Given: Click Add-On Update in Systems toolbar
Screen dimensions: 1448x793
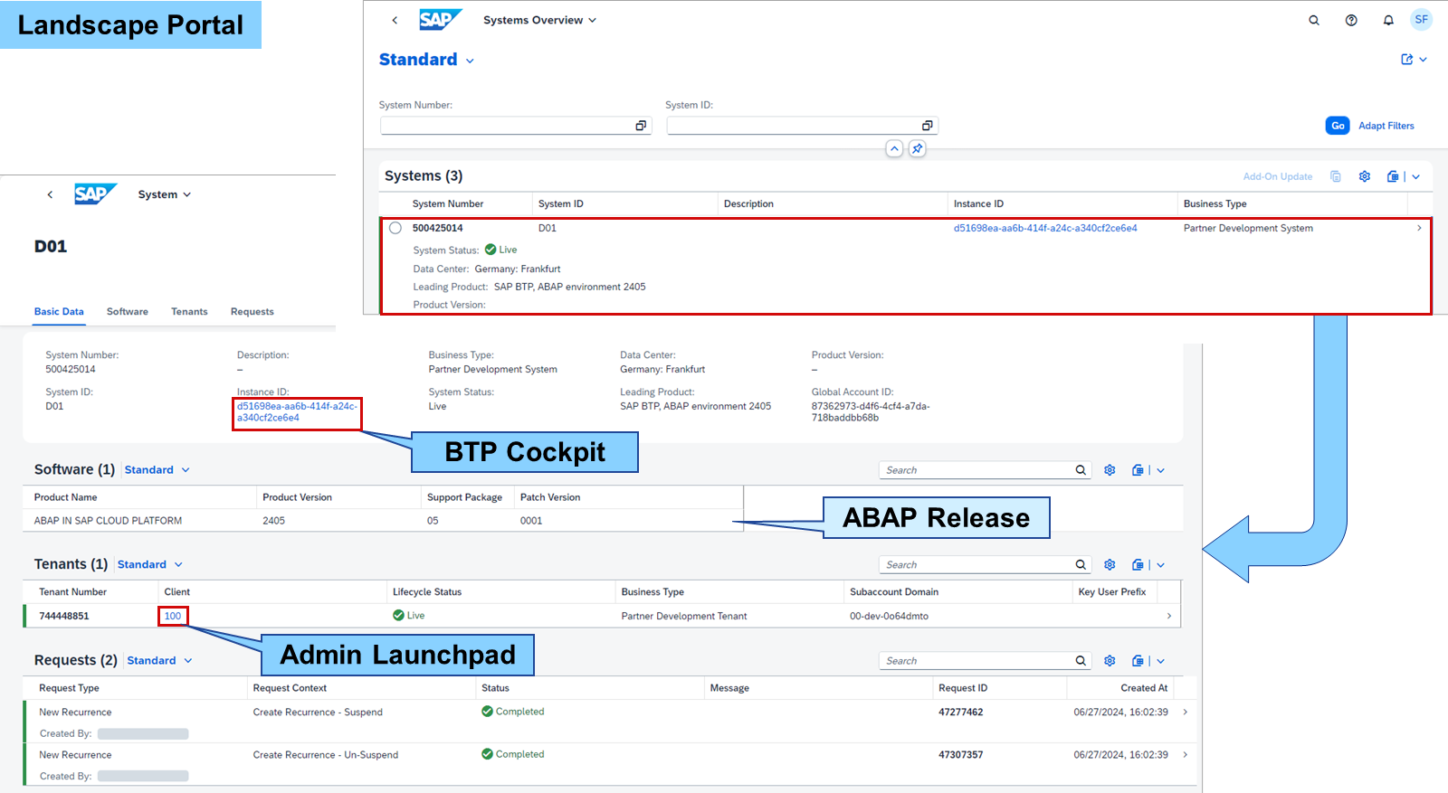Looking at the screenshot, I should click(1278, 176).
